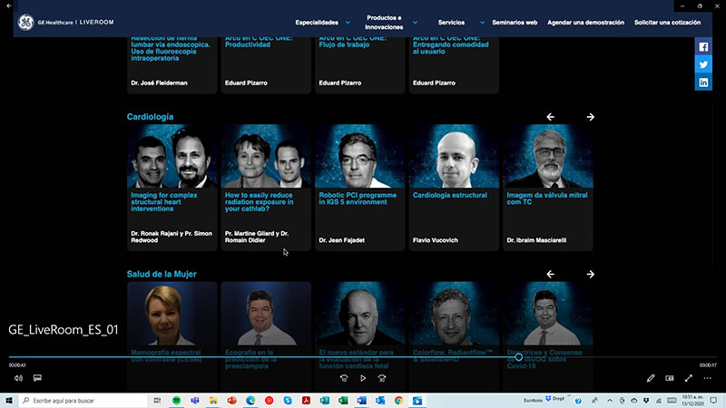Show previous Cardiología videos
The image size is (726, 408).
point(550,117)
